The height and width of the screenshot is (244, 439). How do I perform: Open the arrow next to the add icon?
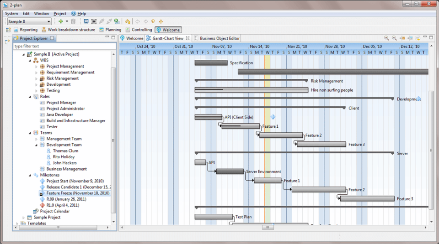click(67, 21)
